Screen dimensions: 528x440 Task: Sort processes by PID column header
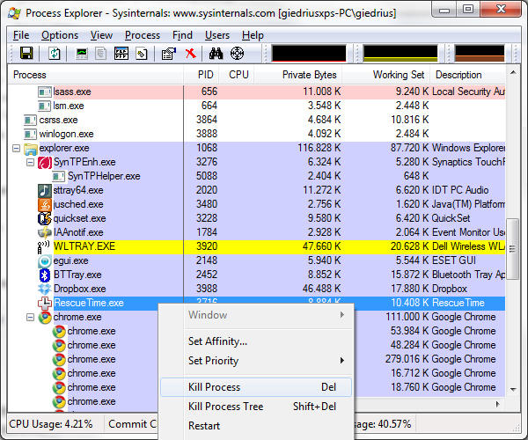[x=204, y=75]
